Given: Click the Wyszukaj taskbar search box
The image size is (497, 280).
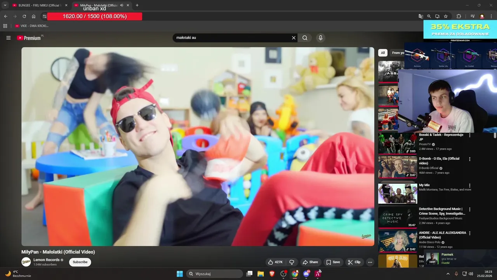Looking at the screenshot, I should point(214,274).
